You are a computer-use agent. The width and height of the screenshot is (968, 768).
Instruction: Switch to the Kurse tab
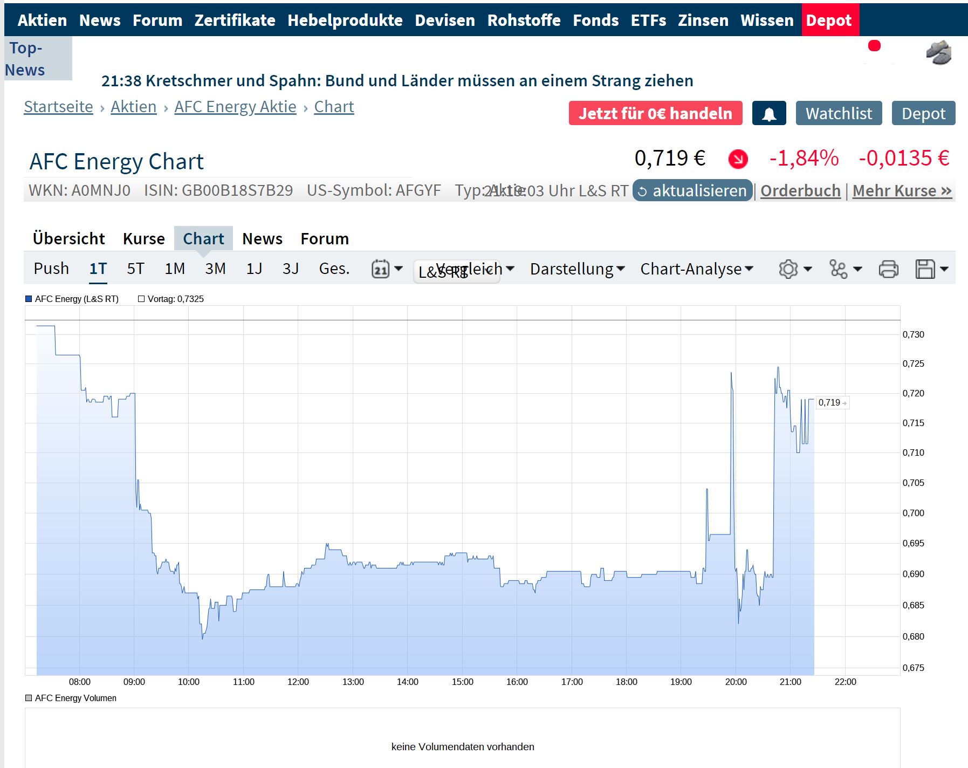pos(144,238)
